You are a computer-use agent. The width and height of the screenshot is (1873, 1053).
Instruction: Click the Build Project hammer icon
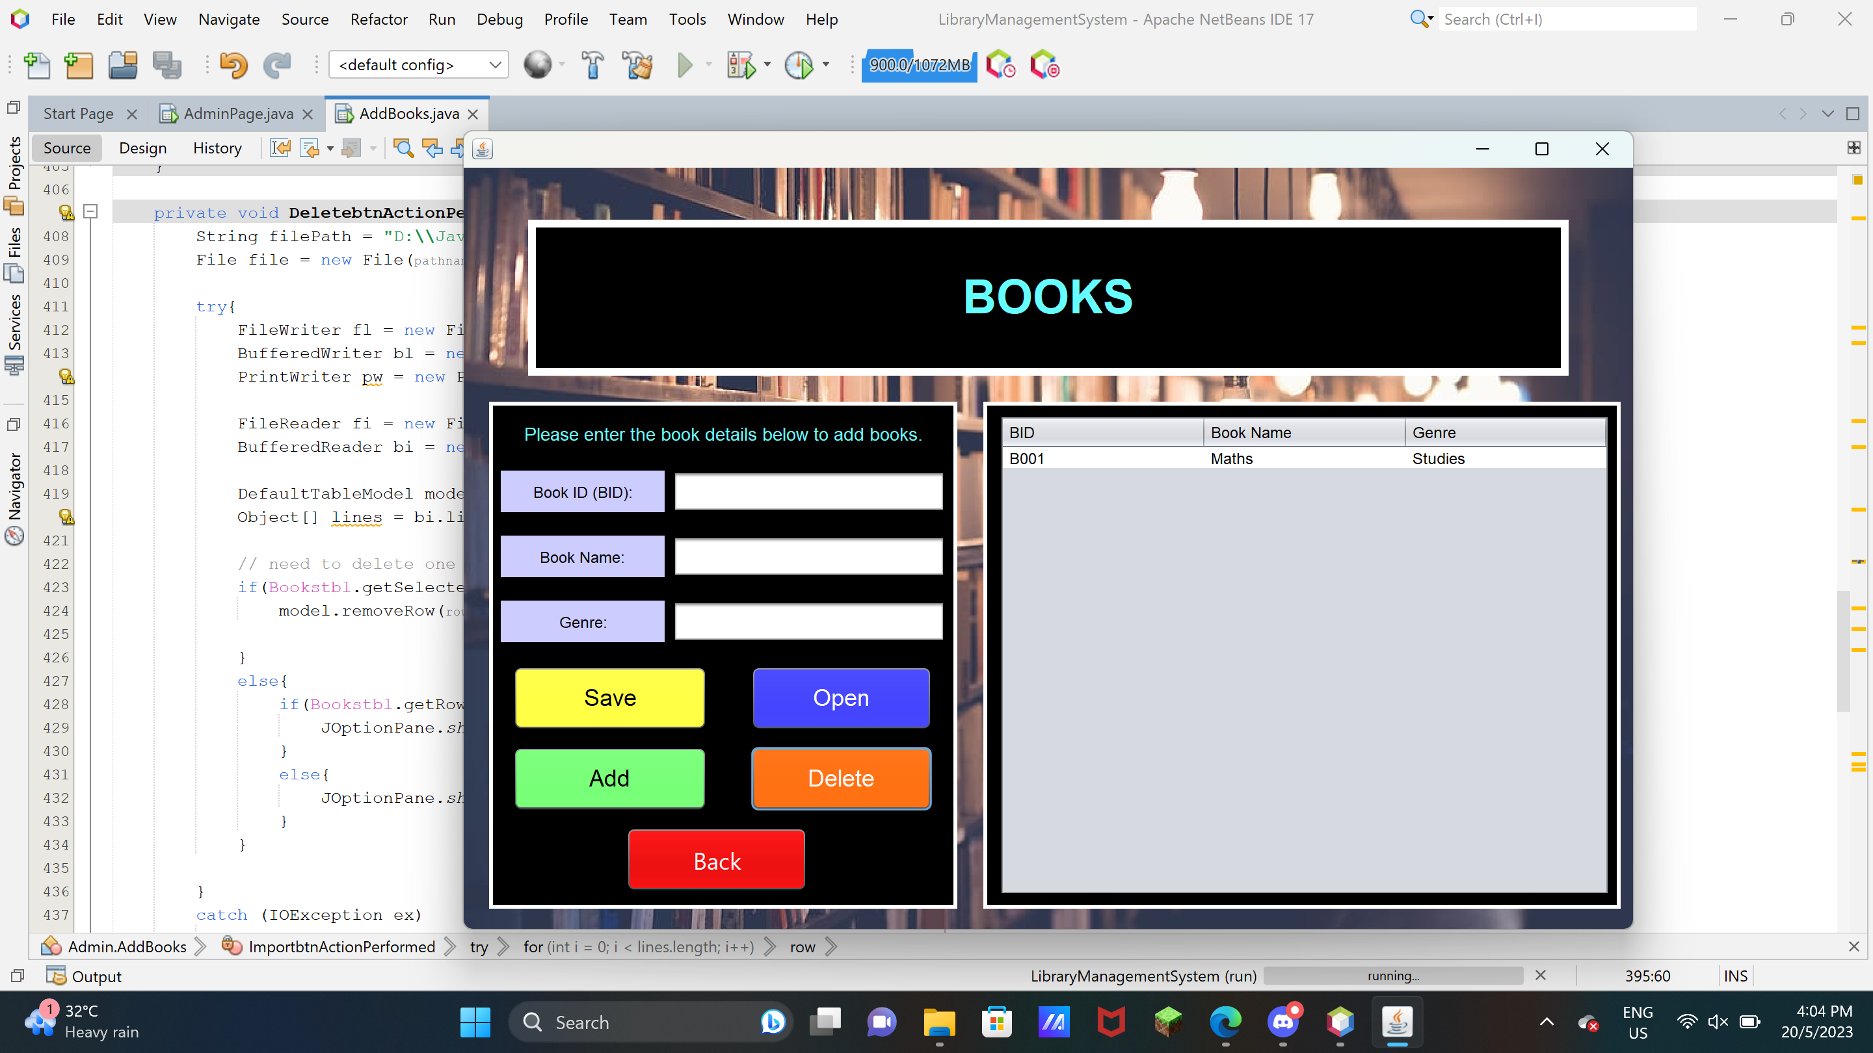[592, 66]
